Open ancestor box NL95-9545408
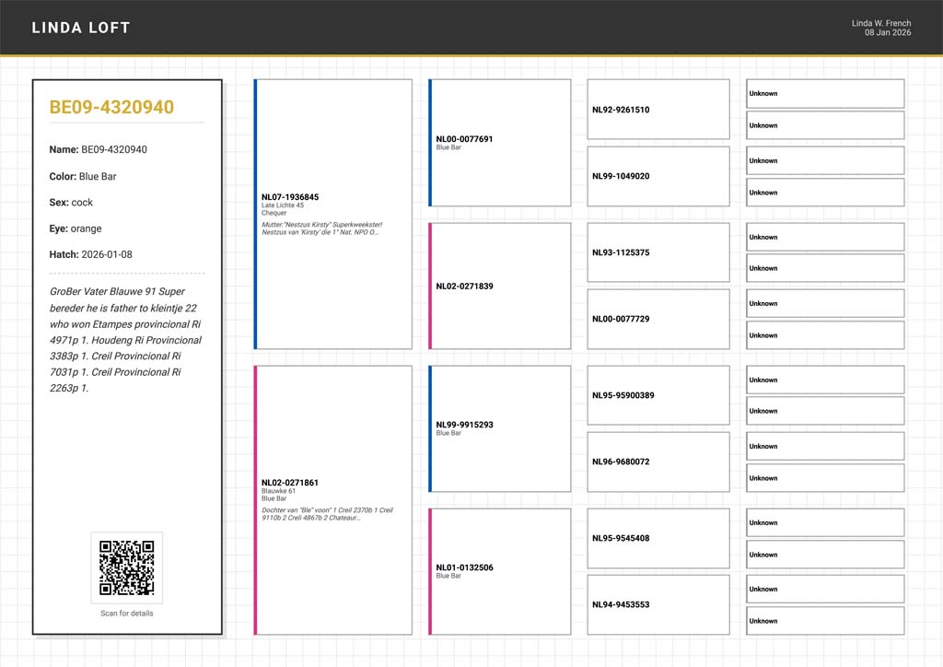This screenshot has width=943, height=667. tap(658, 538)
